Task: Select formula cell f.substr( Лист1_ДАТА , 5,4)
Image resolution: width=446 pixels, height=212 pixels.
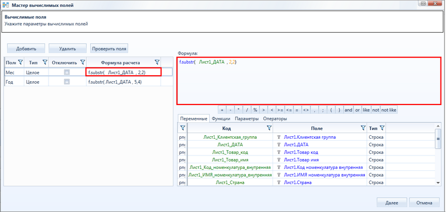Action: [123, 82]
